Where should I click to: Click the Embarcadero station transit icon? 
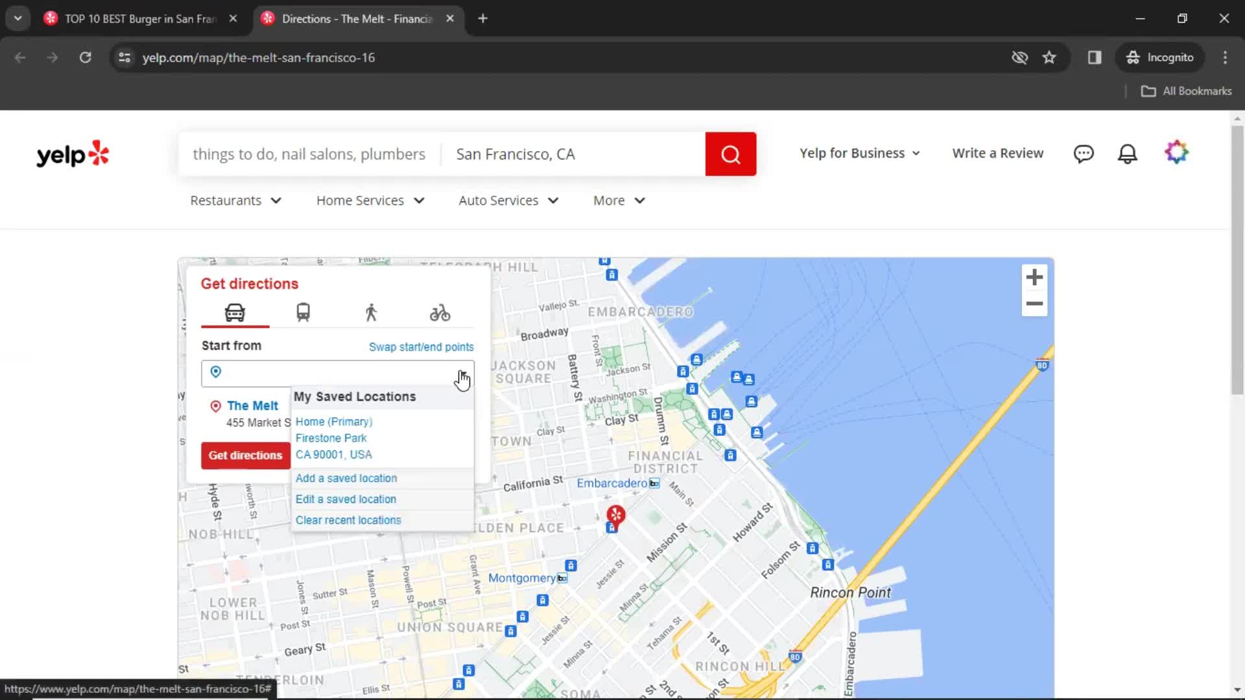pyautogui.click(x=654, y=484)
